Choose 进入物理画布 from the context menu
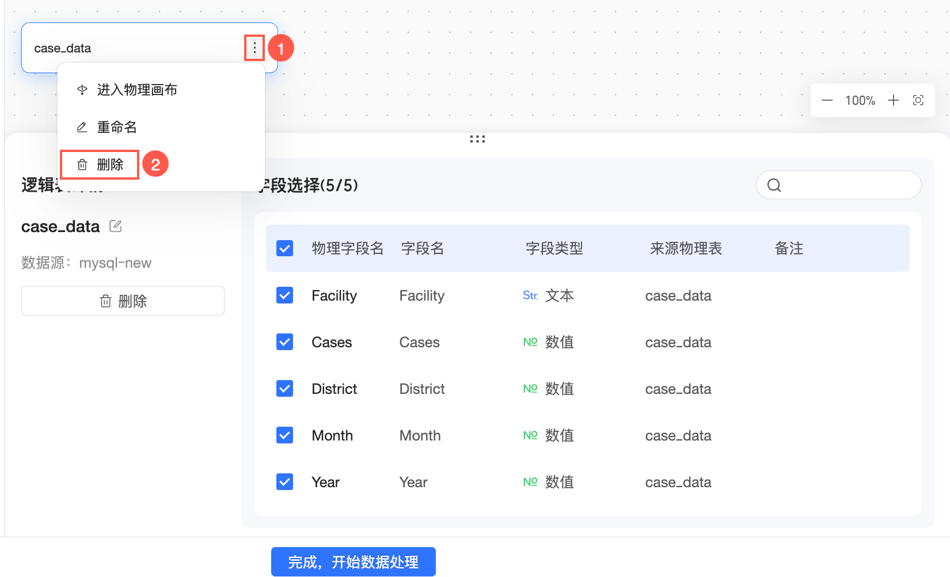 (x=161, y=90)
